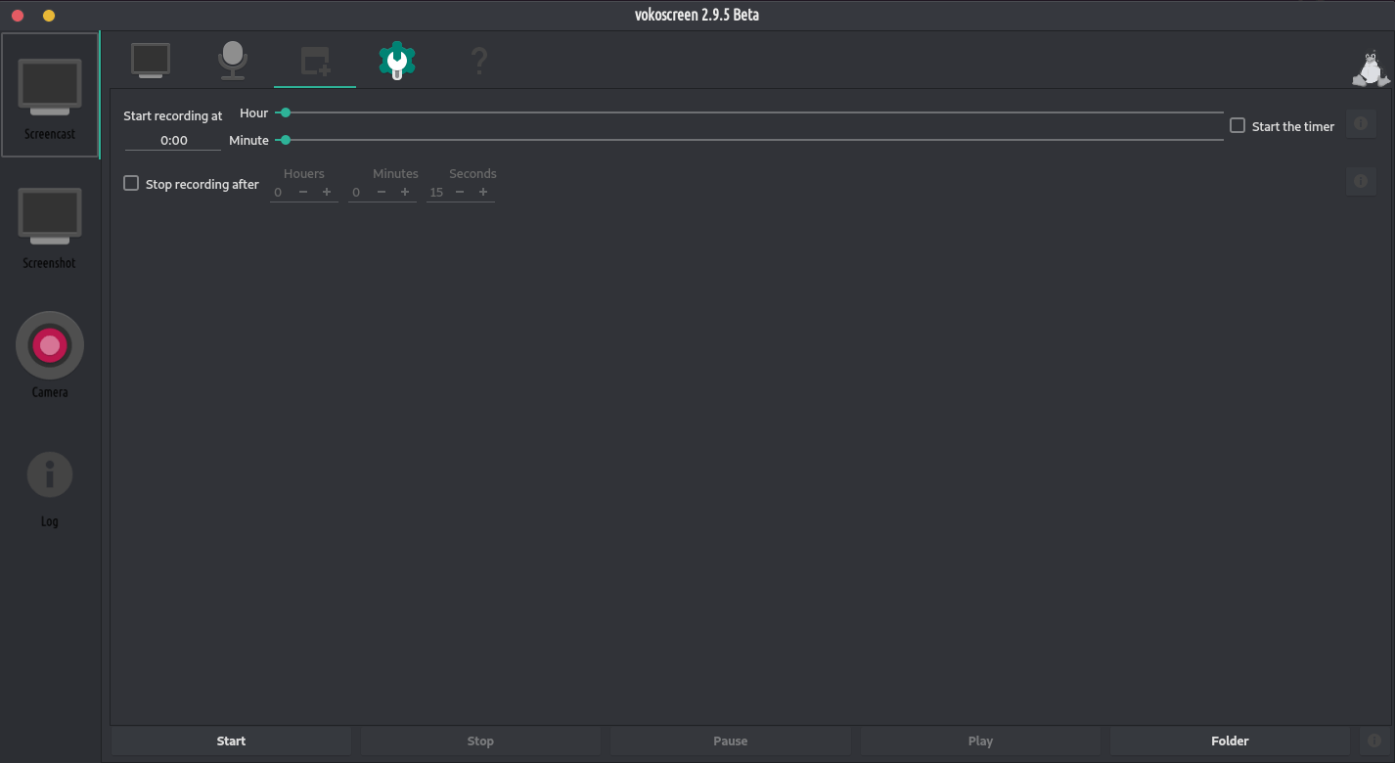Screen dimensions: 1395x763
Task: Click the Minute slider handle
Action: 285,140
